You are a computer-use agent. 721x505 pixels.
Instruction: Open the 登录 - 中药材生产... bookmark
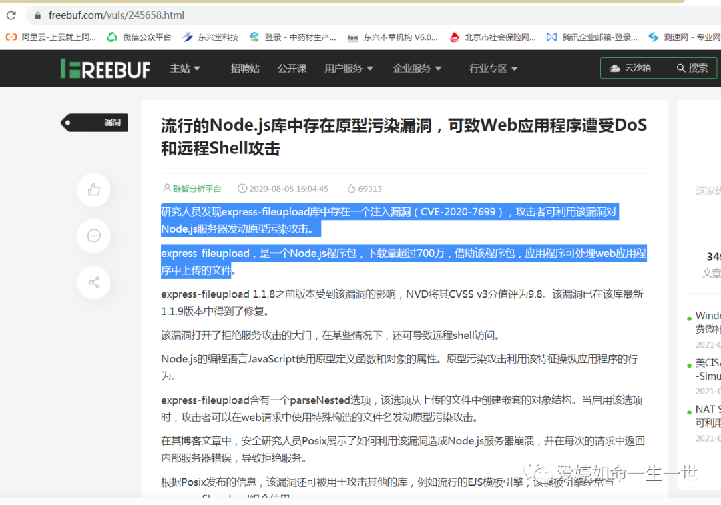[x=293, y=37]
